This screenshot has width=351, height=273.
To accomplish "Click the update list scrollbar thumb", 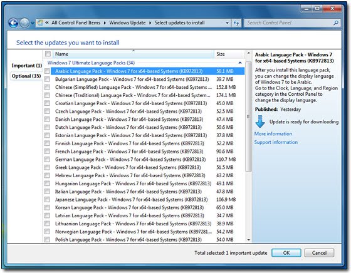I will [248, 116].
